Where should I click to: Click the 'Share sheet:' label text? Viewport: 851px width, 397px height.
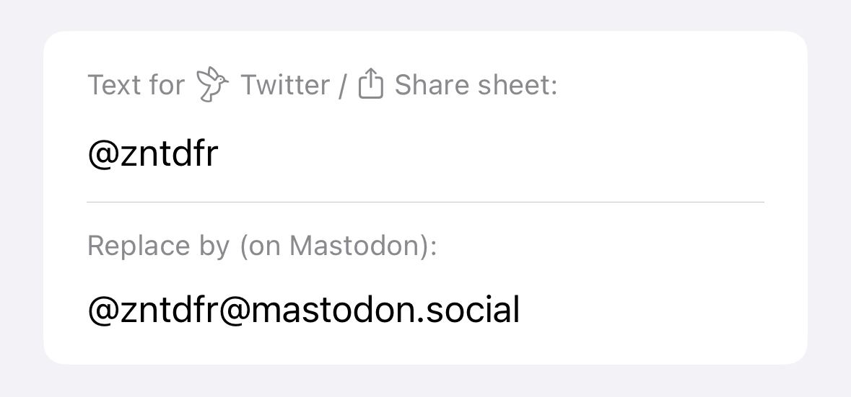tap(476, 85)
